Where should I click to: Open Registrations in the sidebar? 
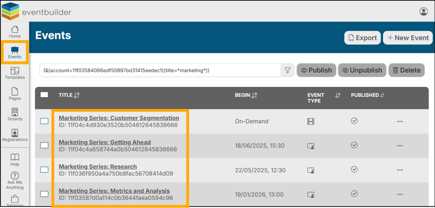[15, 135]
